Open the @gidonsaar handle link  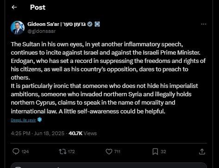[42, 31]
